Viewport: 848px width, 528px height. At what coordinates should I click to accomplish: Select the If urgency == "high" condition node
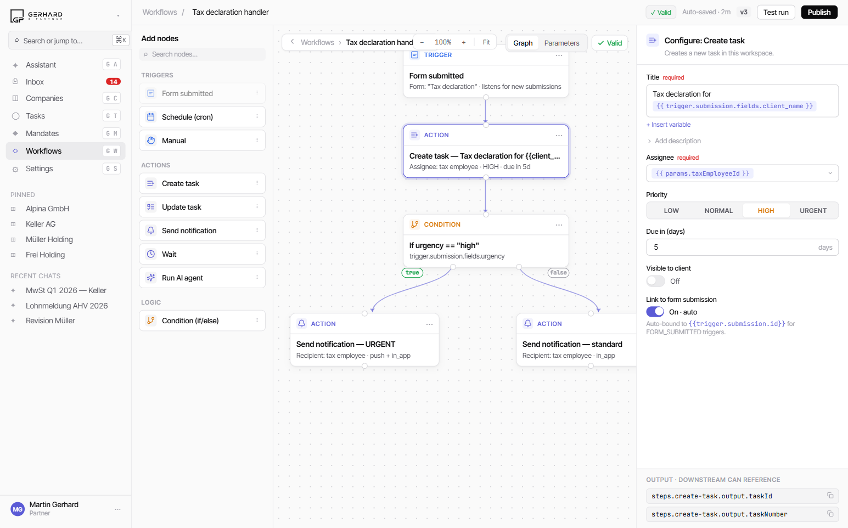(486, 240)
